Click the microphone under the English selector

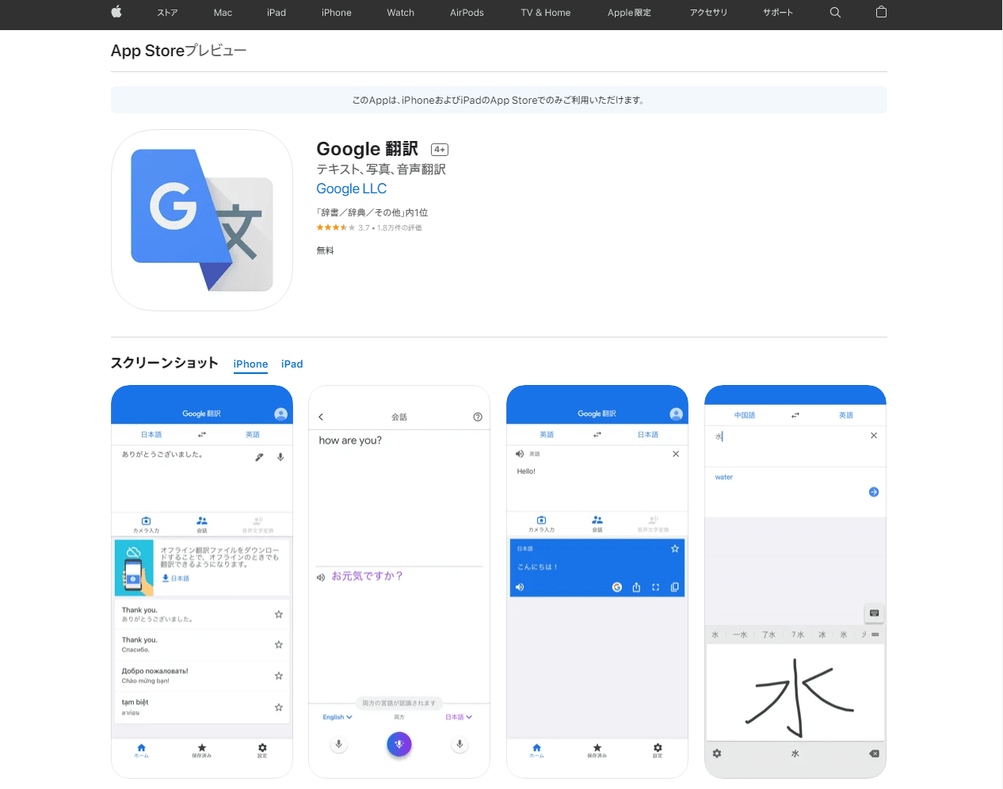coord(338,744)
